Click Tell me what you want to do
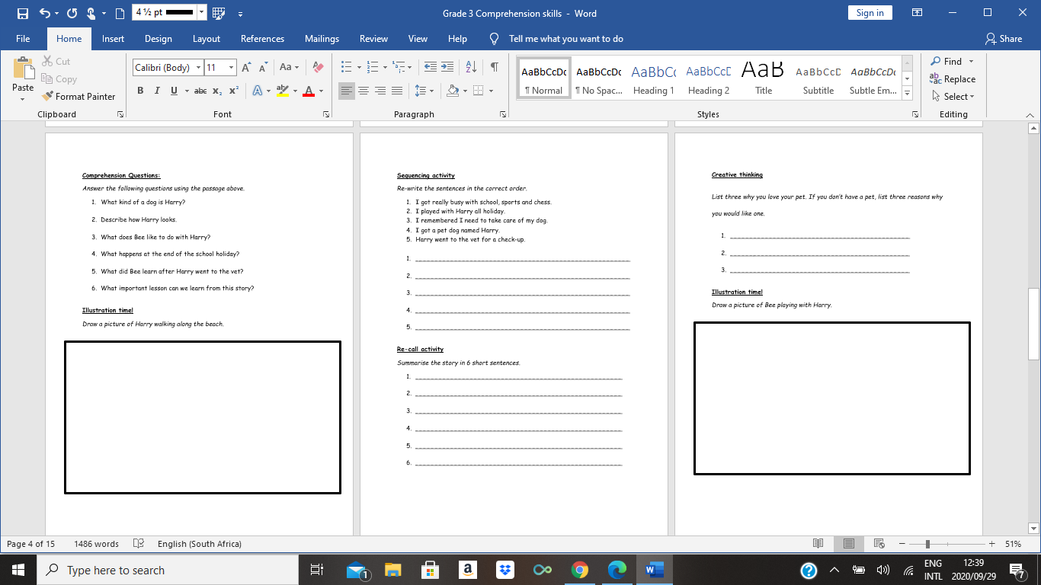The height and width of the screenshot is (585, 1041). (566, 39)
